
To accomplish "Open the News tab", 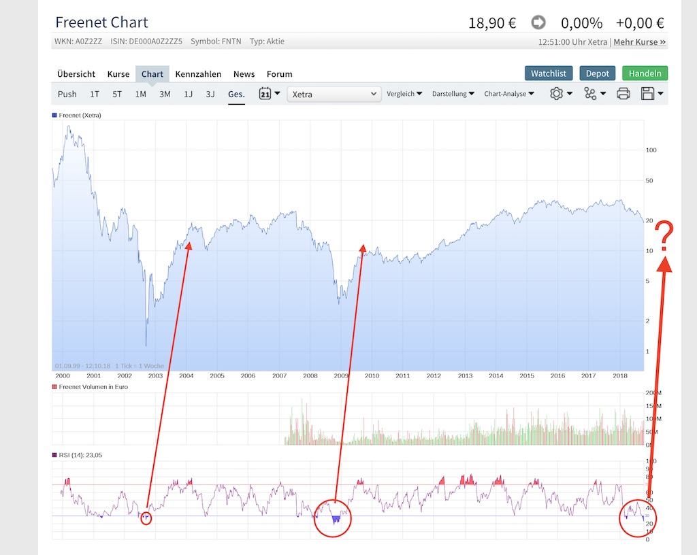I will tap(244, 74).
